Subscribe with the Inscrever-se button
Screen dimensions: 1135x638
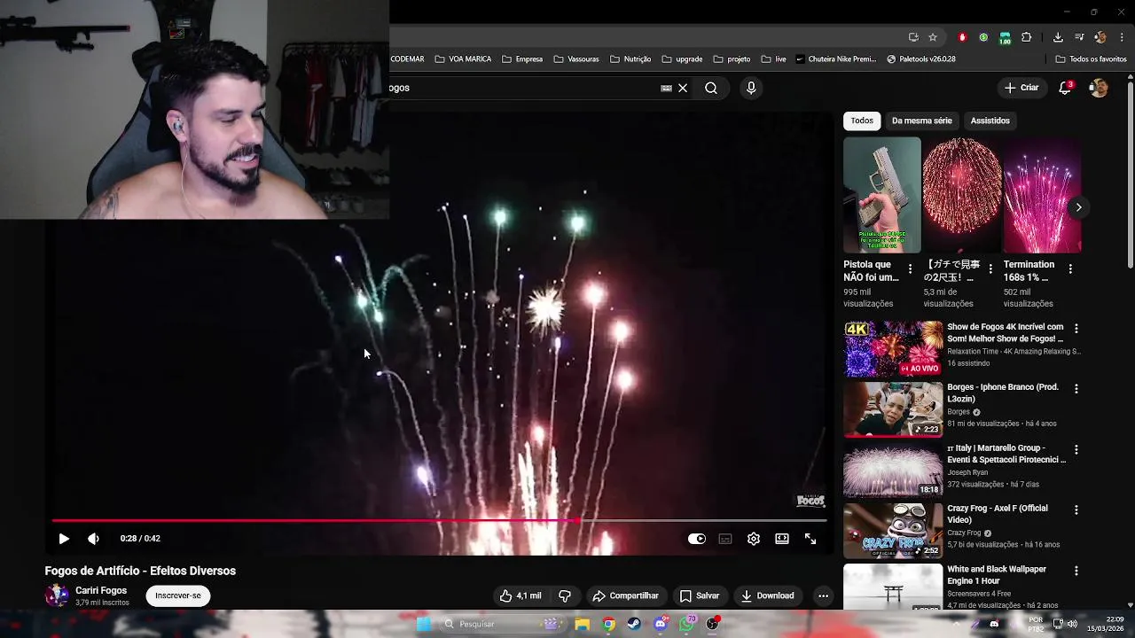coord(178,595)
